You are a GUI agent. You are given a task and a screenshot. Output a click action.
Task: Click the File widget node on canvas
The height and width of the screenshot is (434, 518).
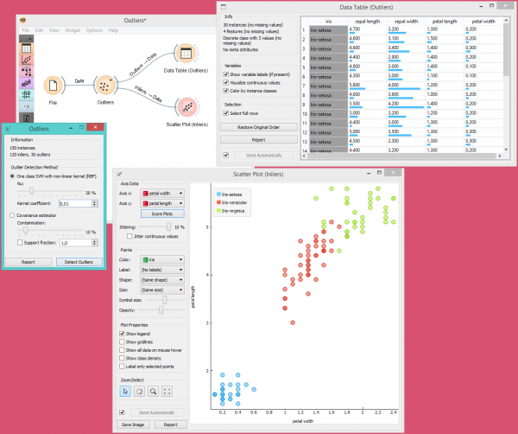point(53,86)
